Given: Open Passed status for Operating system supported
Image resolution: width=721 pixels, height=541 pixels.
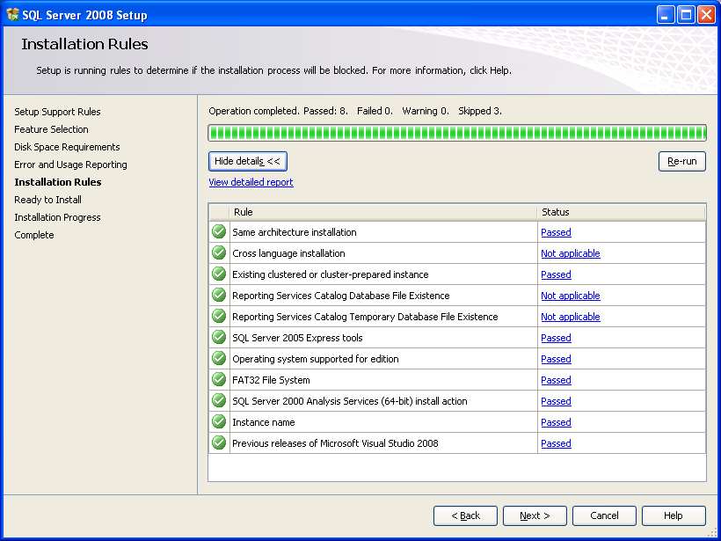Looking at the screenshot, I should click(x=556, y=359).
